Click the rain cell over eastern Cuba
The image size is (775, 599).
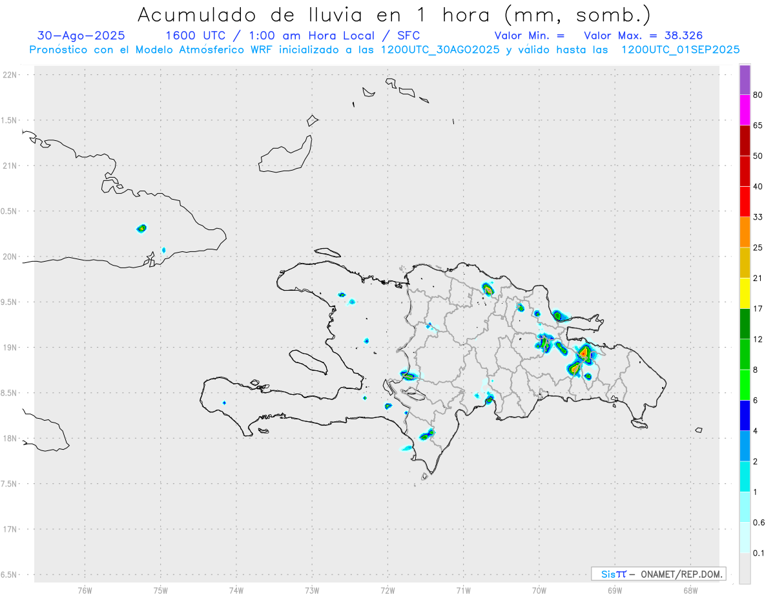coord(142,228)
